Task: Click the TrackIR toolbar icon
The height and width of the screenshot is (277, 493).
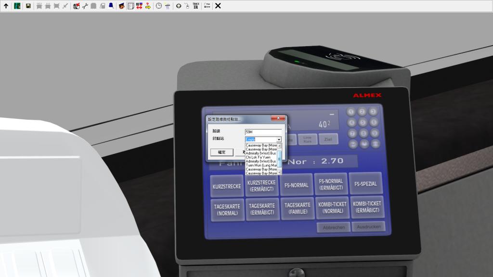Action: (196, 6)
